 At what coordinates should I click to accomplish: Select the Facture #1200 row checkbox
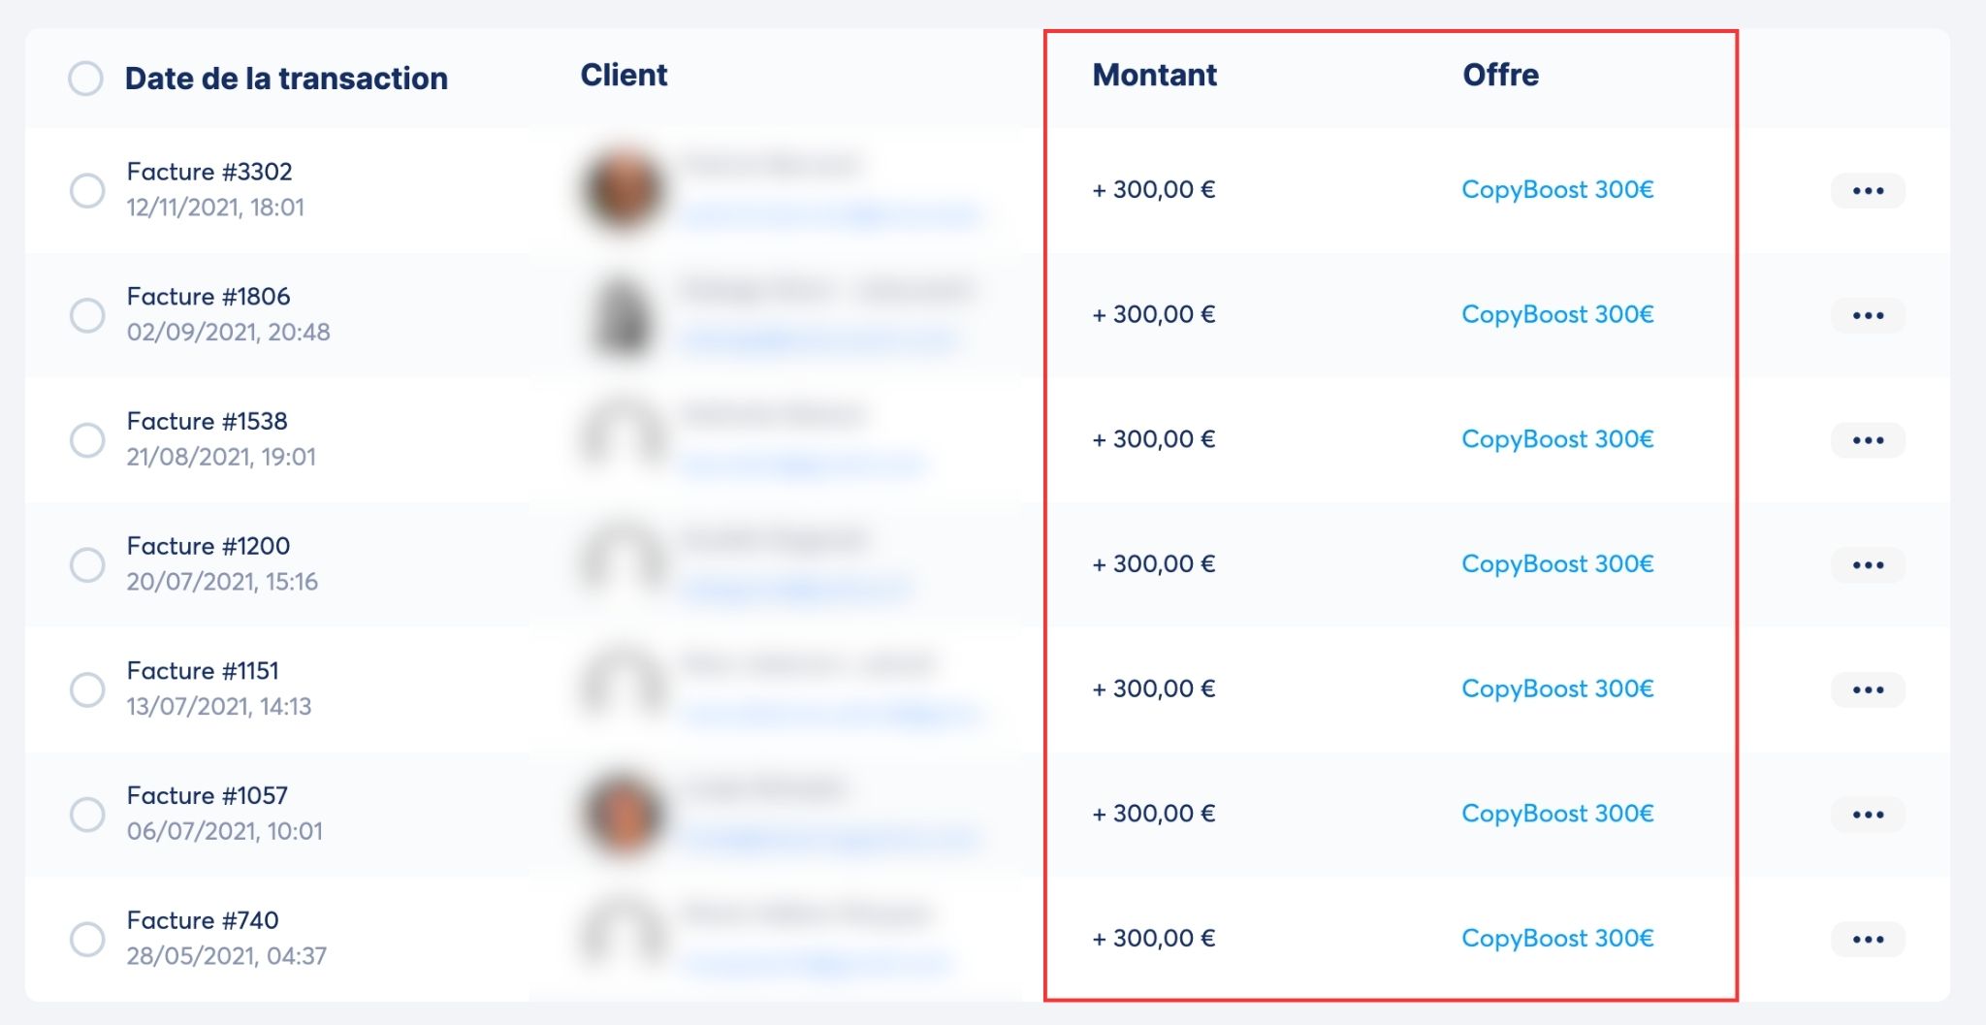[x=87, y=564]
